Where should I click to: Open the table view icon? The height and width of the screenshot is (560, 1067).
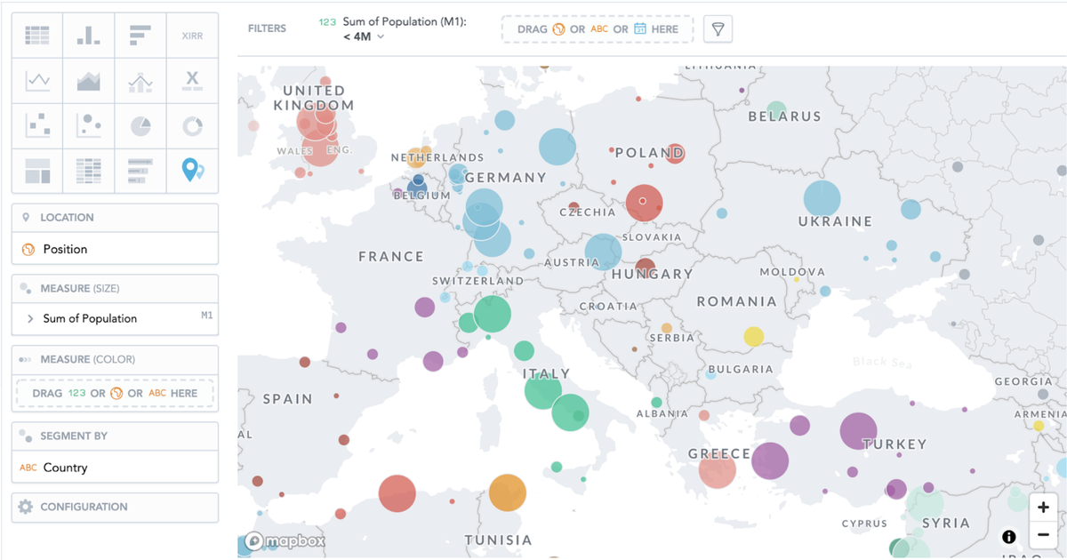(x=36, y=36)
